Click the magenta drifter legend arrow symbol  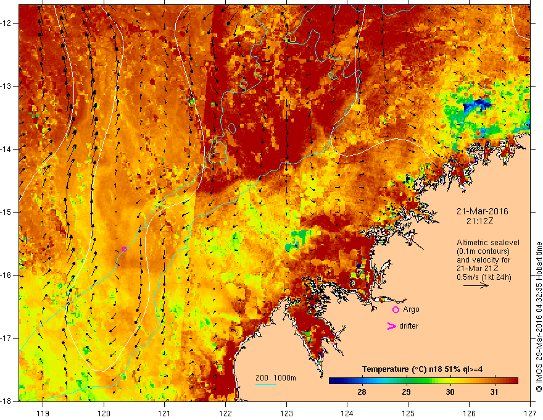391,326
